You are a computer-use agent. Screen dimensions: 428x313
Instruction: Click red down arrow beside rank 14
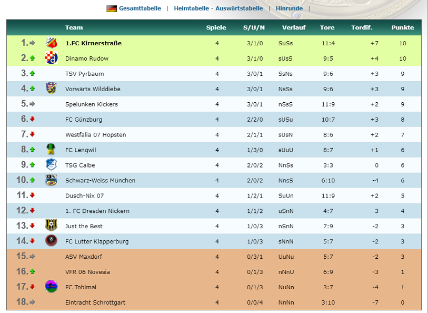(x=32, y=241)
